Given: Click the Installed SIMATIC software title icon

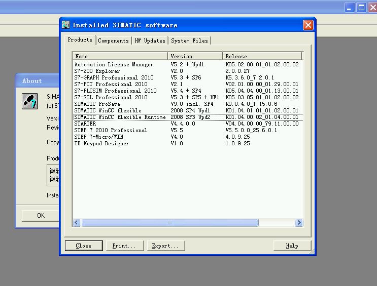Looking at the screenshot, I should [65, 25].
